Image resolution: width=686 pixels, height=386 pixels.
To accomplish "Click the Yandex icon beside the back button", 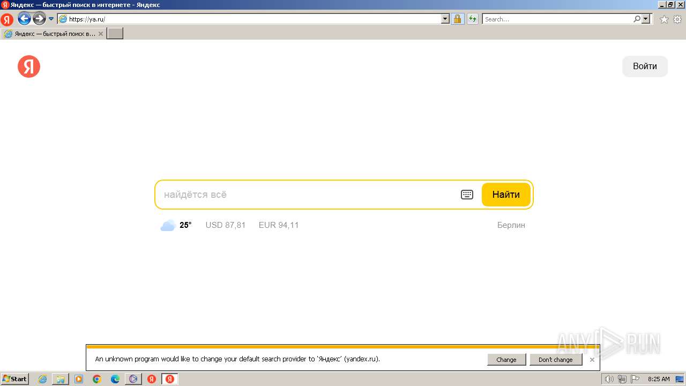I will [x=7, y=20].
